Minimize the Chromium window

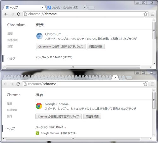pyautogui.click(x=138, y=3)
